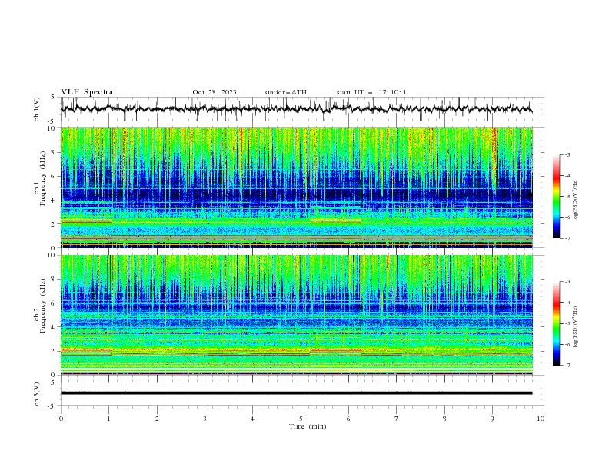Click time axis tick label 7

397,419
